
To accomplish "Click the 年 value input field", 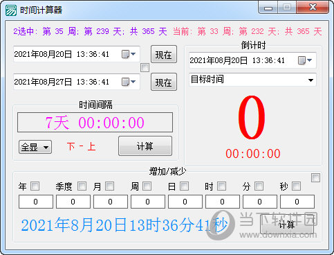I will 36,202.
